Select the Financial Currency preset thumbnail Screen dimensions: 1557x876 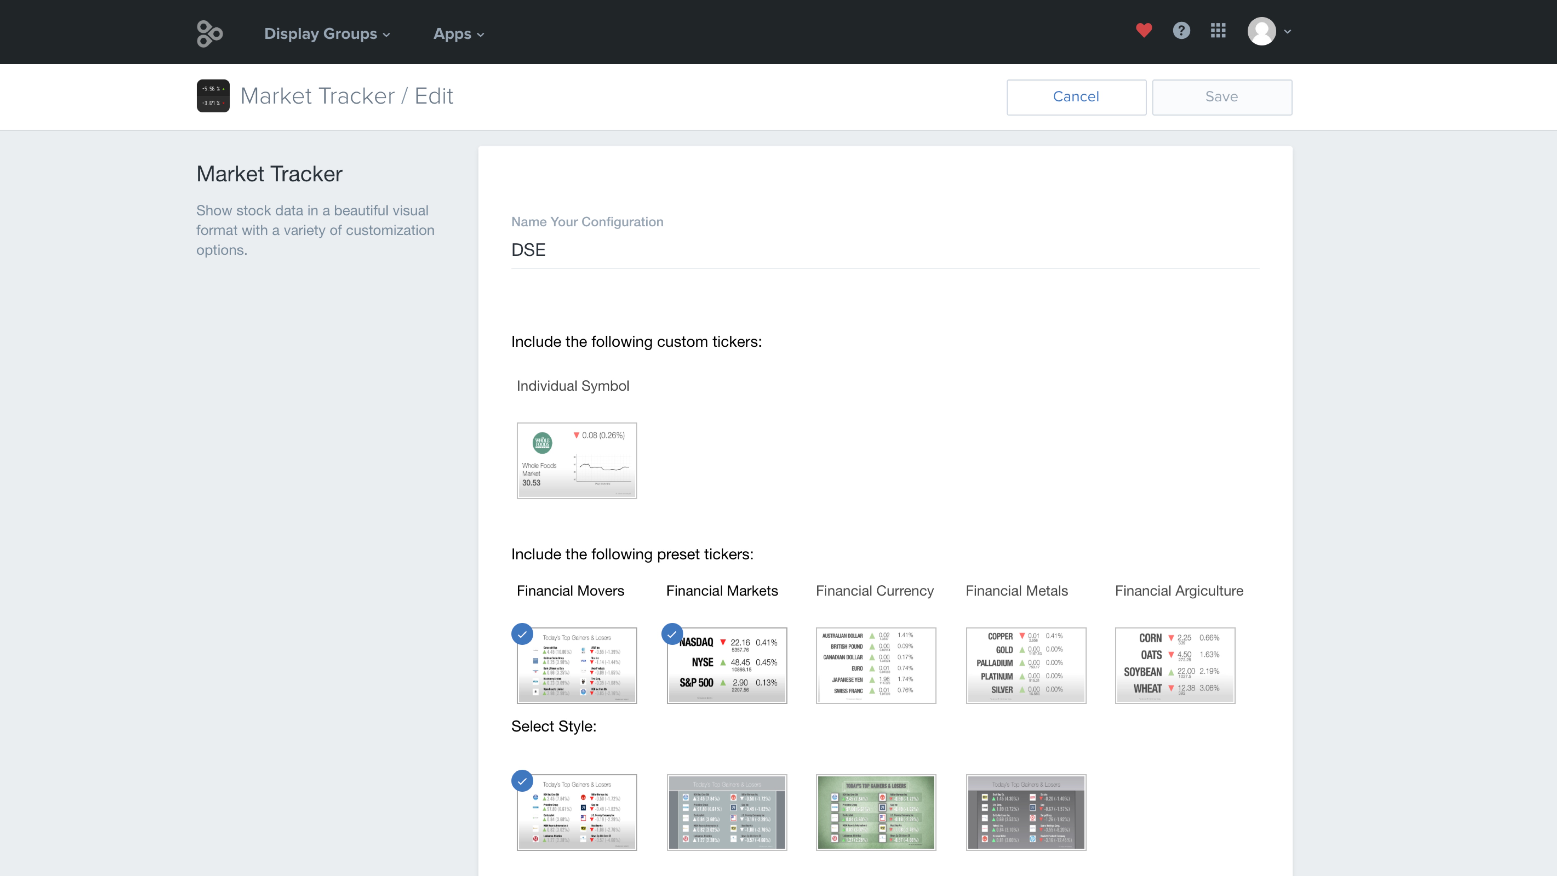pos(876,666)
